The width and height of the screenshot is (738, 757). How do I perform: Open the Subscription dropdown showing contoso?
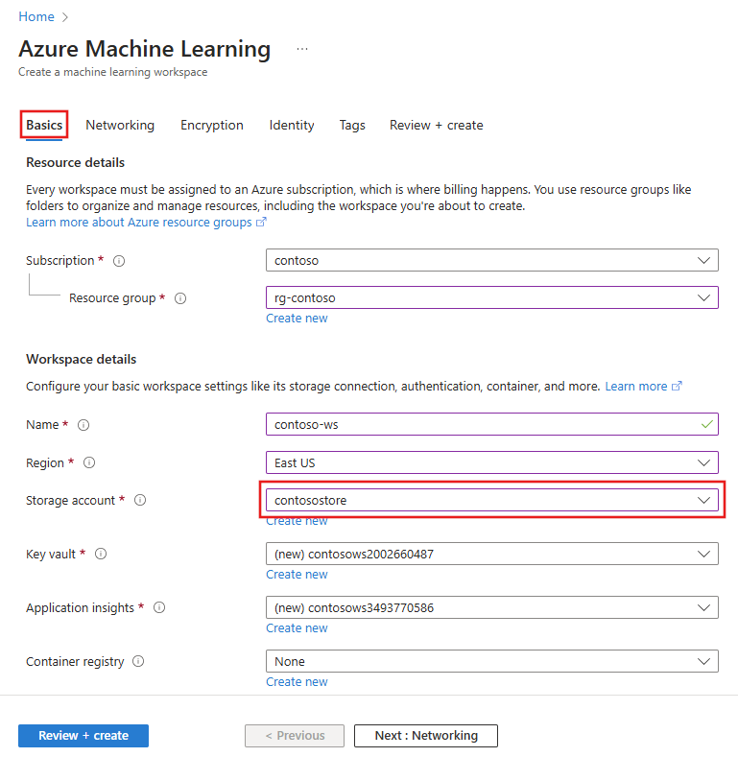coord(492,260)
